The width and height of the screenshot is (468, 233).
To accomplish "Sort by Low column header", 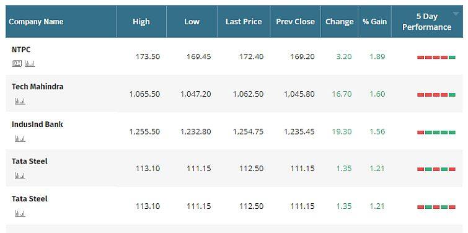I will (x=192, y=22).
